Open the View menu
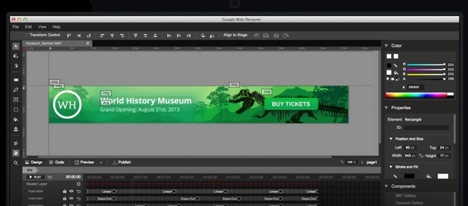 42,27
